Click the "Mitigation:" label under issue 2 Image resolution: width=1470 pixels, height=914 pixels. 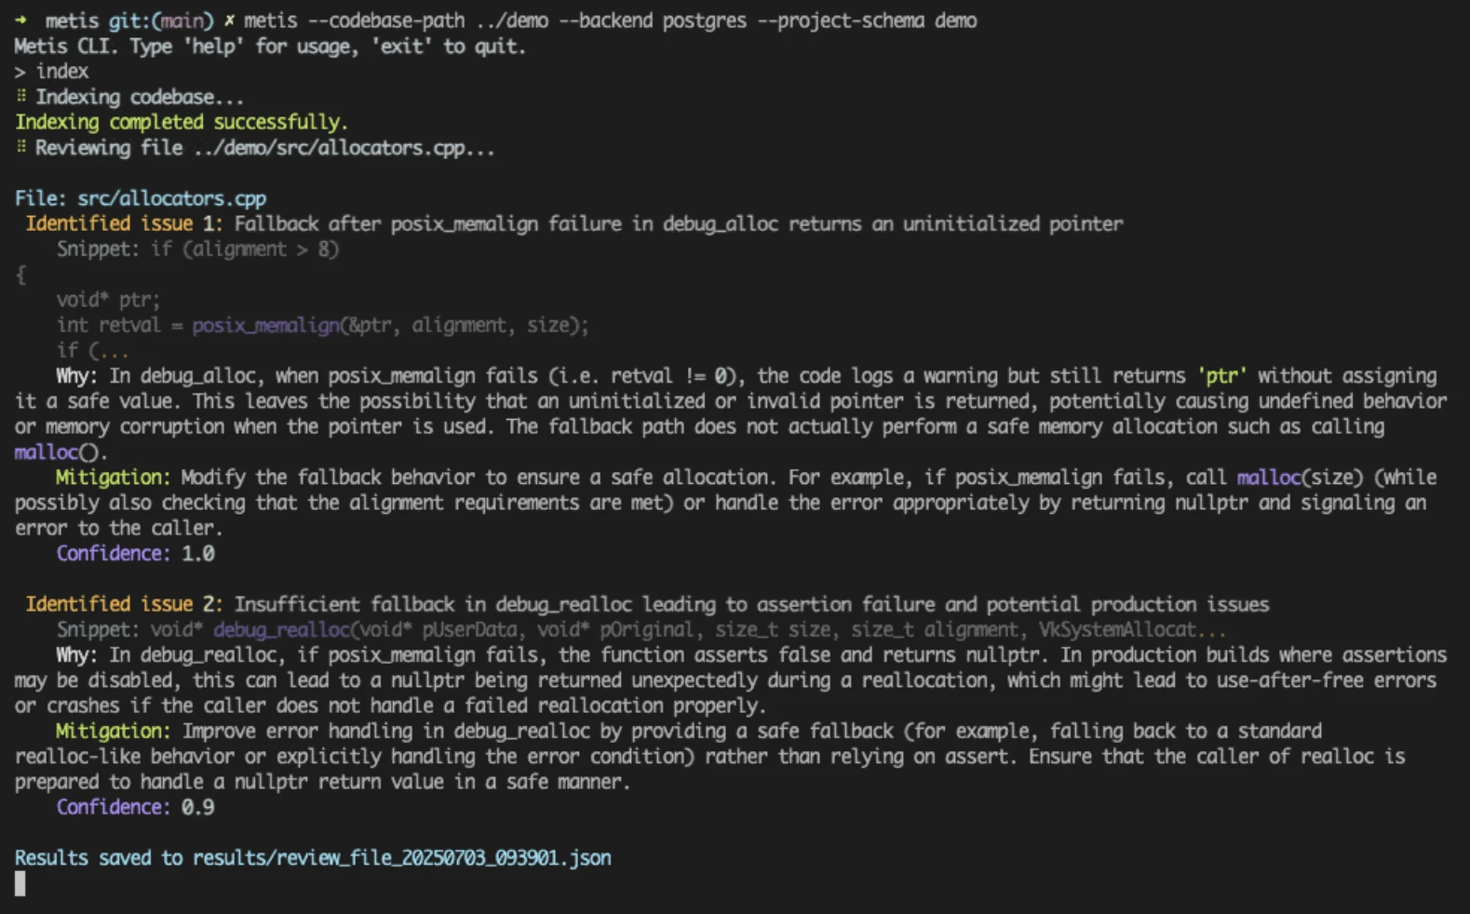[113, 731]
